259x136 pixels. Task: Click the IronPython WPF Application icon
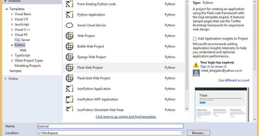70,99
